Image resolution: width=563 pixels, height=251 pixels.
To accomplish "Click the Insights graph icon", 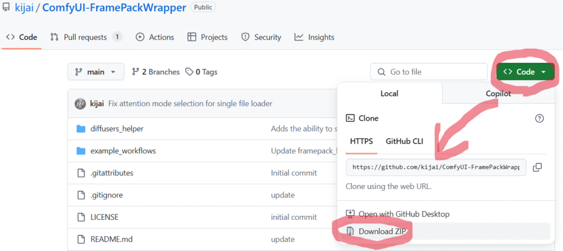I will coord(299,37).
